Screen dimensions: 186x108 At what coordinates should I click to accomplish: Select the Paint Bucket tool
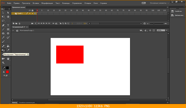[8, 46]
